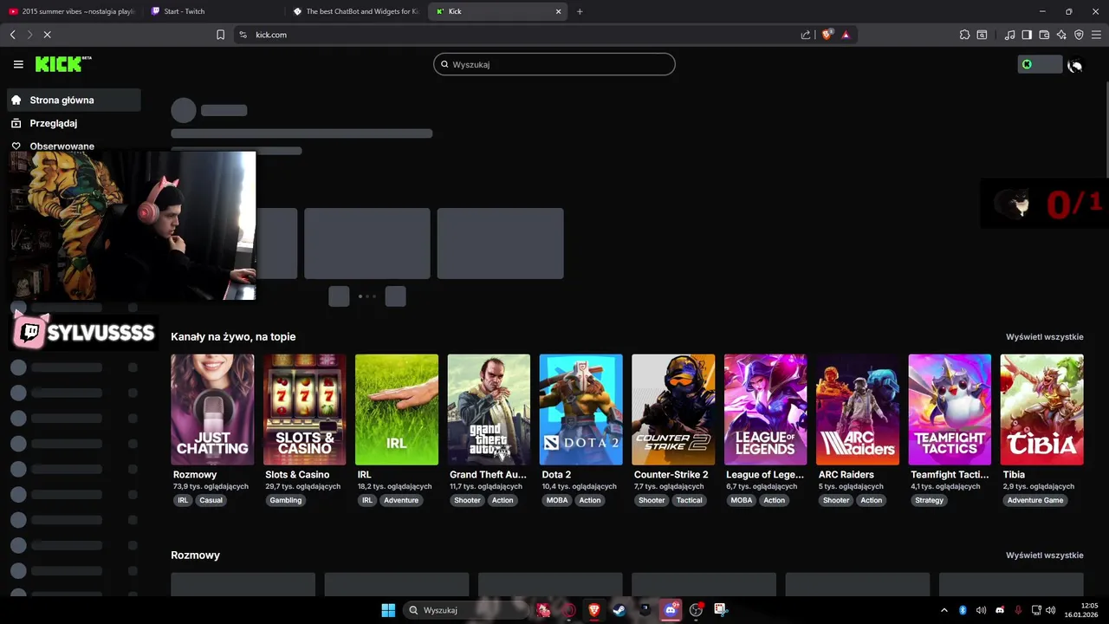Open the Tibia category card
Image resolution: width=1109 pixels, height=624 pixels.
(x=1041, y=409)
